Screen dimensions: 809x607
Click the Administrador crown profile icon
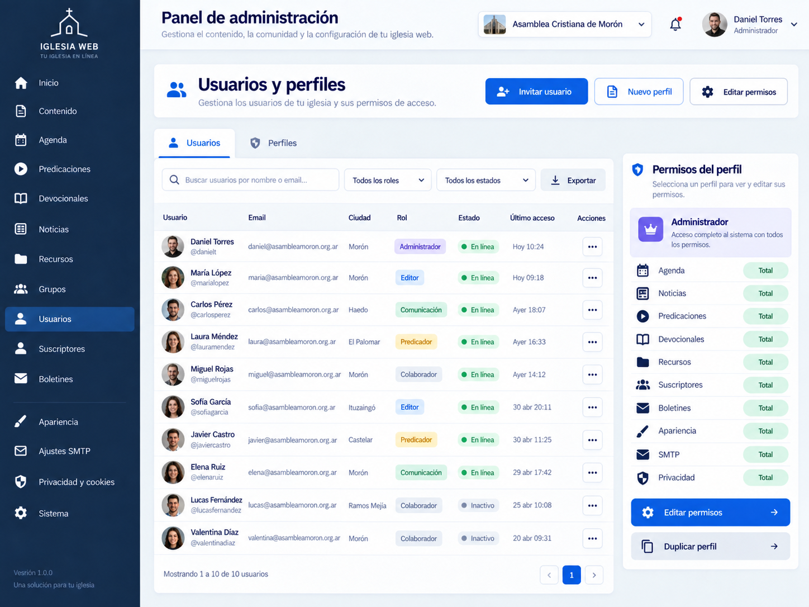click(x=651, y=229)
